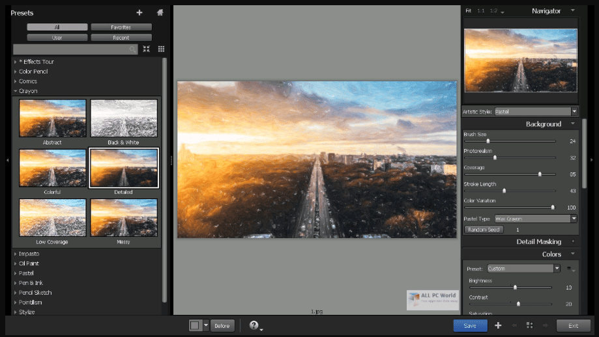
Task: Expand the Color Pencil category
Action: coord(15,72)
